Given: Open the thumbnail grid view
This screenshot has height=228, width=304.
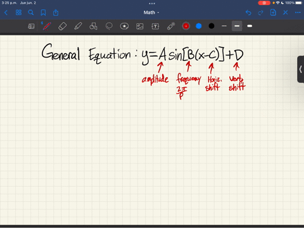Looking at the screenshot, I should [18, 13].
